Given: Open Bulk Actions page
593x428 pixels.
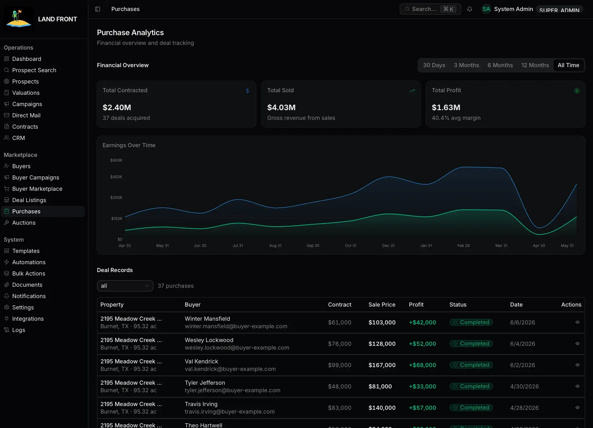Looking at the screenshot, I should tap(43, 274).
